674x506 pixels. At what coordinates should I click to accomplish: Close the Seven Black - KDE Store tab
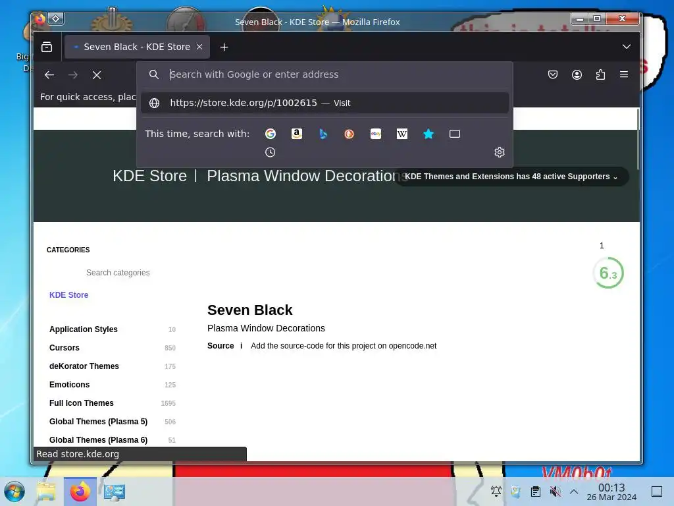pos(199,47)
